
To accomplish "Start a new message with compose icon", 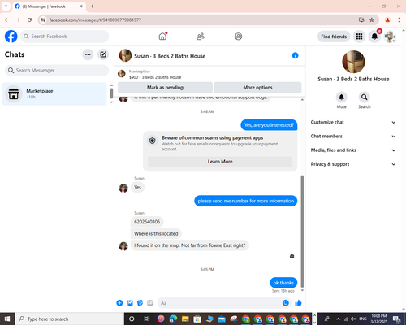I will point(103,54).
